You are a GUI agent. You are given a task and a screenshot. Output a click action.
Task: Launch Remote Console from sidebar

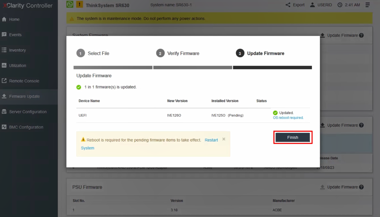[x=24, y=81]
